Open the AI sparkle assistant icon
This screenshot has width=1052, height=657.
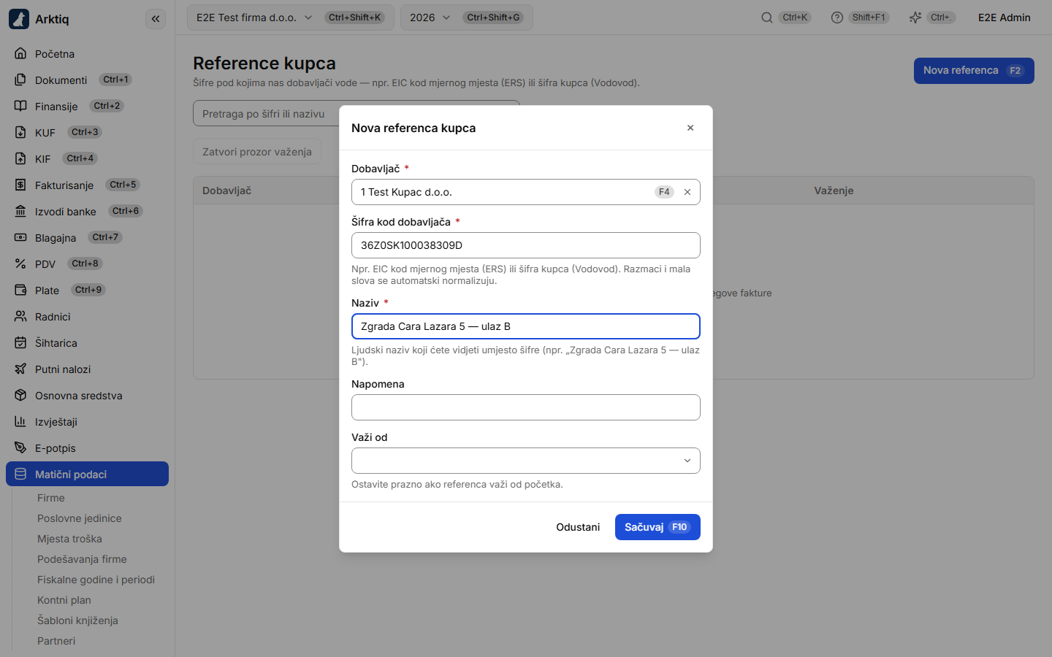click(915, 18)
